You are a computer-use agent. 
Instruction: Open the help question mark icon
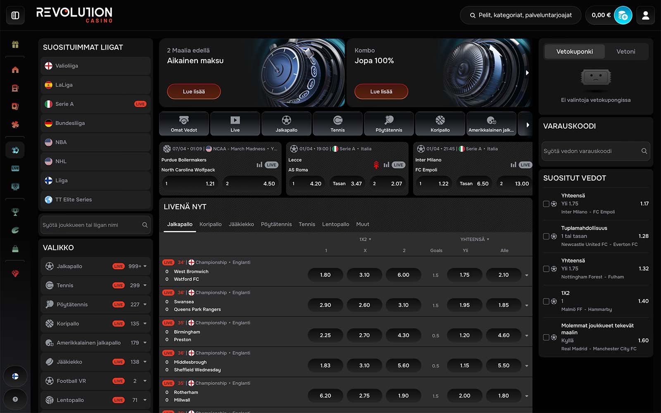click(15, 399)
